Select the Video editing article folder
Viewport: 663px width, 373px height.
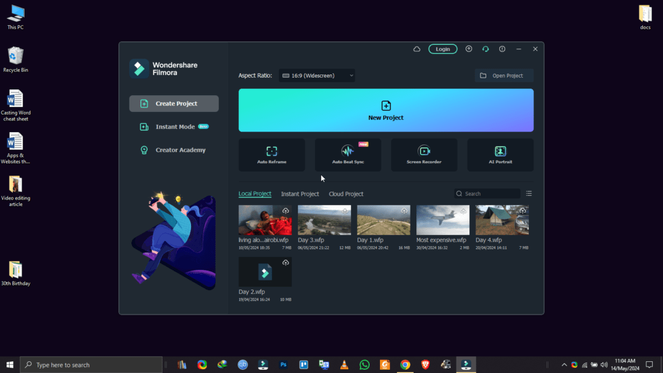(x=16, y=191)
